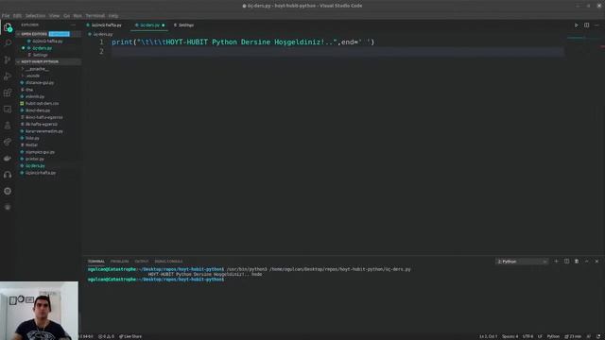This screenshot has width=605, height=340.
Task: Open the Source Control view
Action: point(8,59)
